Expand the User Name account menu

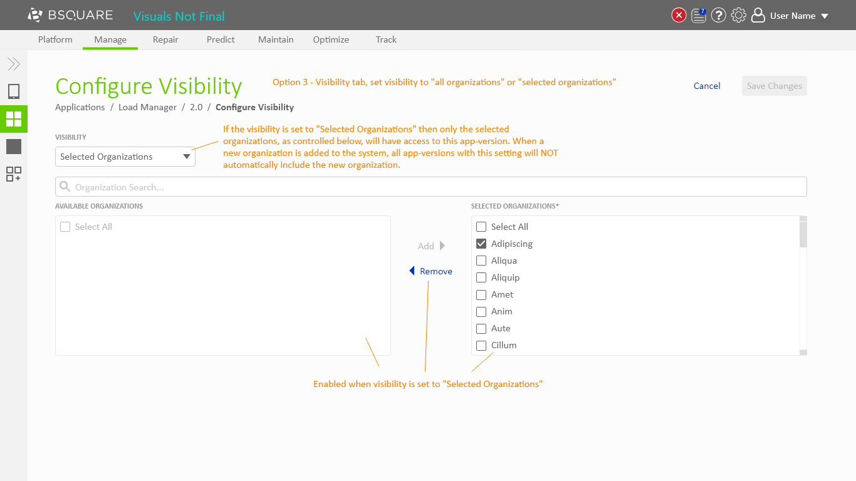pyautogui.click(x=792, y=16)
